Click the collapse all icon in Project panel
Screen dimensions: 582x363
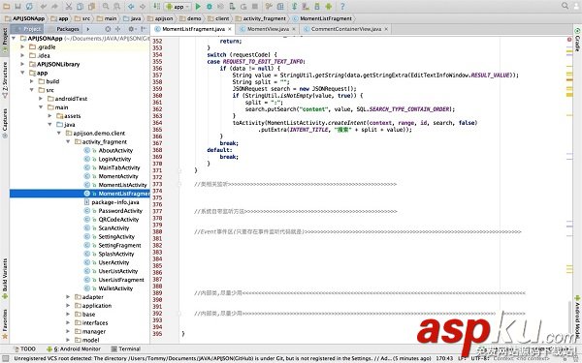coord(118,29)
